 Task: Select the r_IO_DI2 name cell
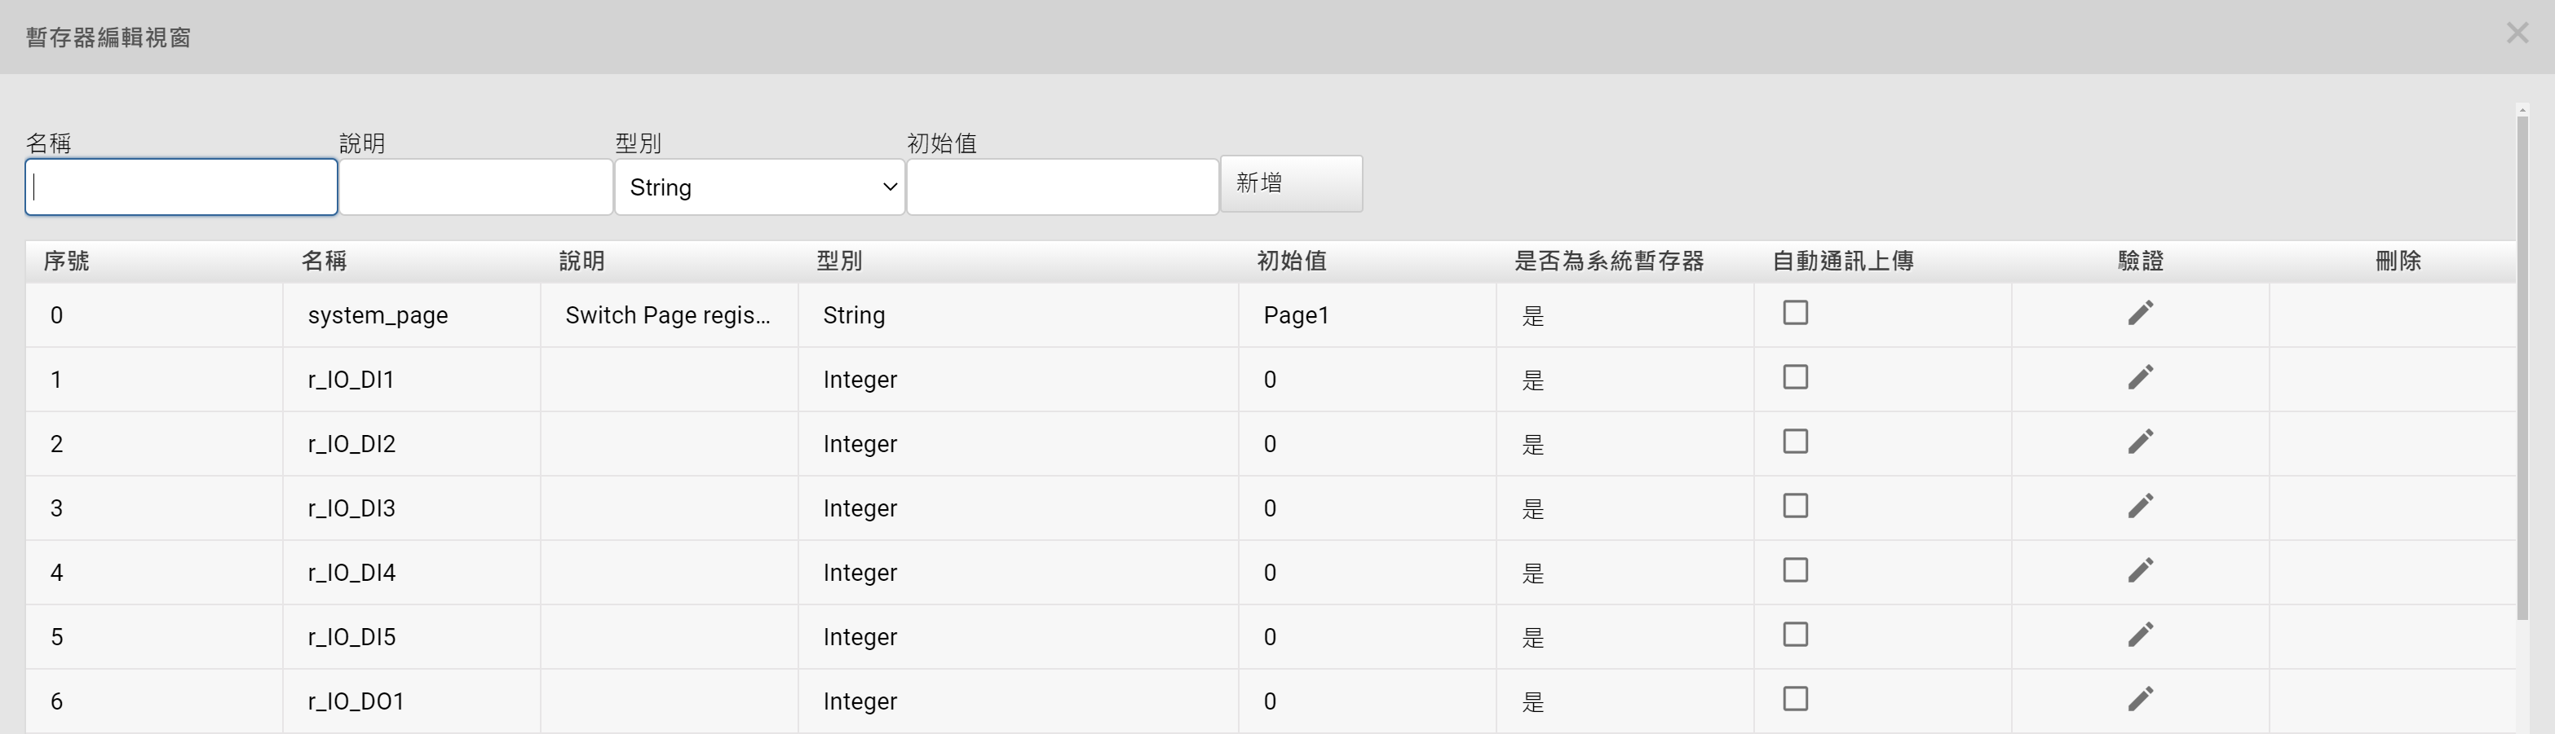point(412,444)
